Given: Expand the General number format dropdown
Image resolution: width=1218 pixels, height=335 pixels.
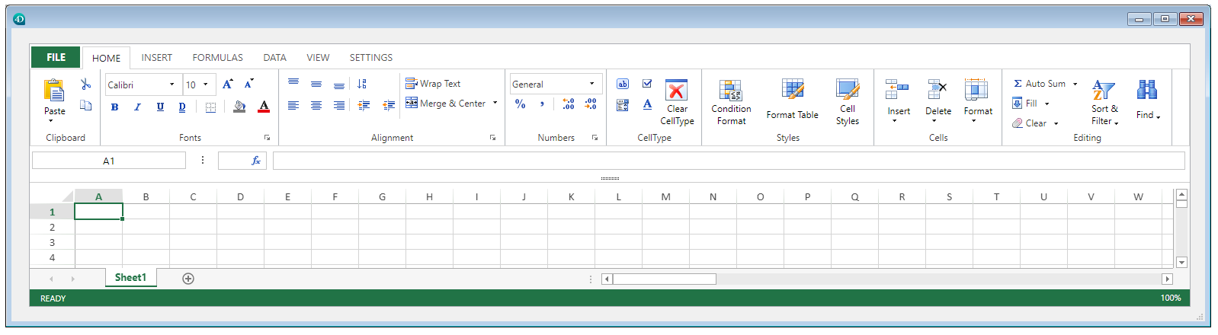Looking at the screenshot, I should (591, 84).
